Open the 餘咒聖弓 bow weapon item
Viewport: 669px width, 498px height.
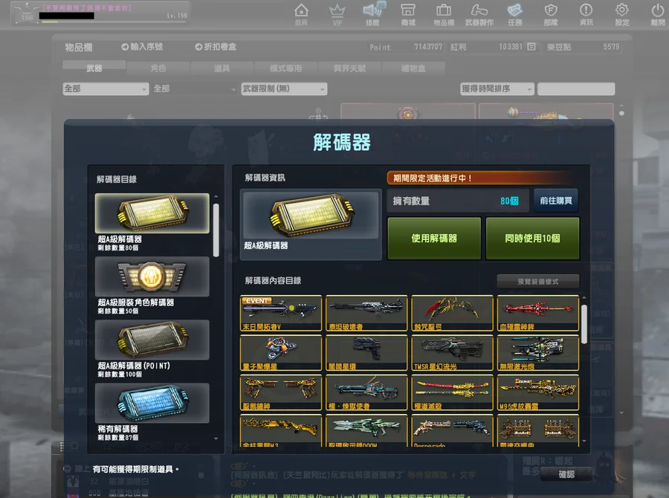click(x=452, y=313)
